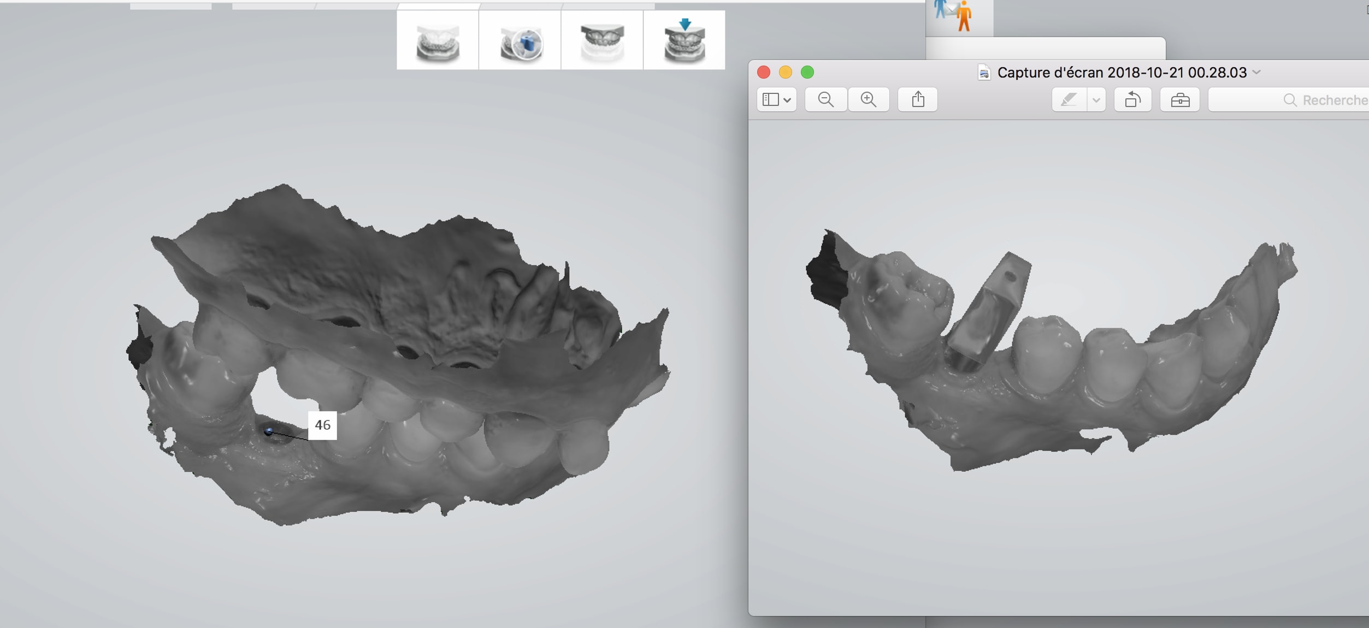1369x628 pixels.
Task: Select the active tab above the lower jaw icon
Action: pyautogui.click(x=438, y=6)
